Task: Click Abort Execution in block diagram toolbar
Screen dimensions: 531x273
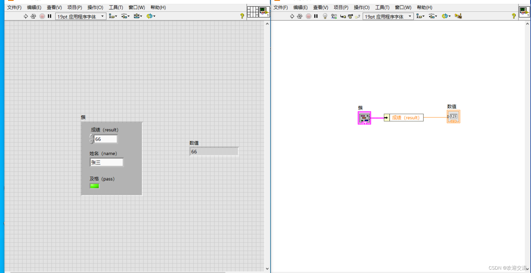Action: tap(308, 16)
